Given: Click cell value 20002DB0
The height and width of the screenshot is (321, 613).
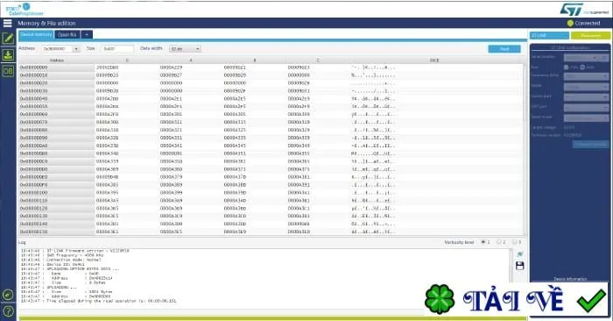Looking at the screenshot, I should pos(107,68).
